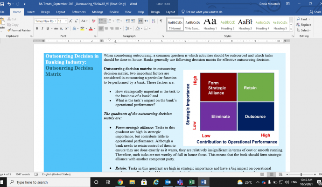Expand the font size dropdown
The image size is (322, 187).
65,21
